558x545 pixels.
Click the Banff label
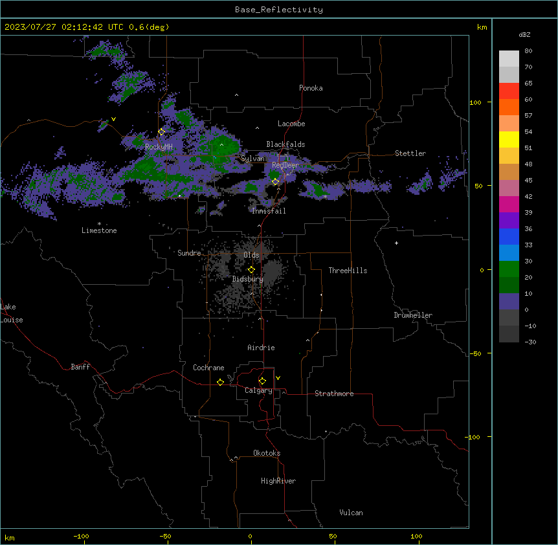[80, 367]
